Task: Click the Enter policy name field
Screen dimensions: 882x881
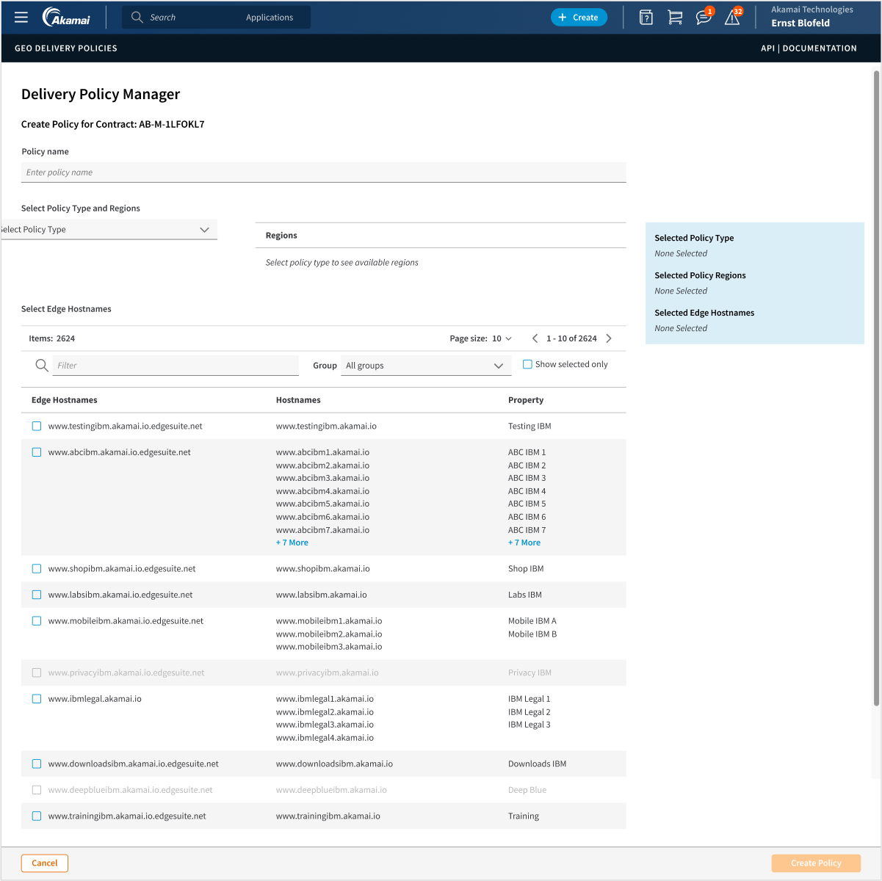Action: coord(323,172)
